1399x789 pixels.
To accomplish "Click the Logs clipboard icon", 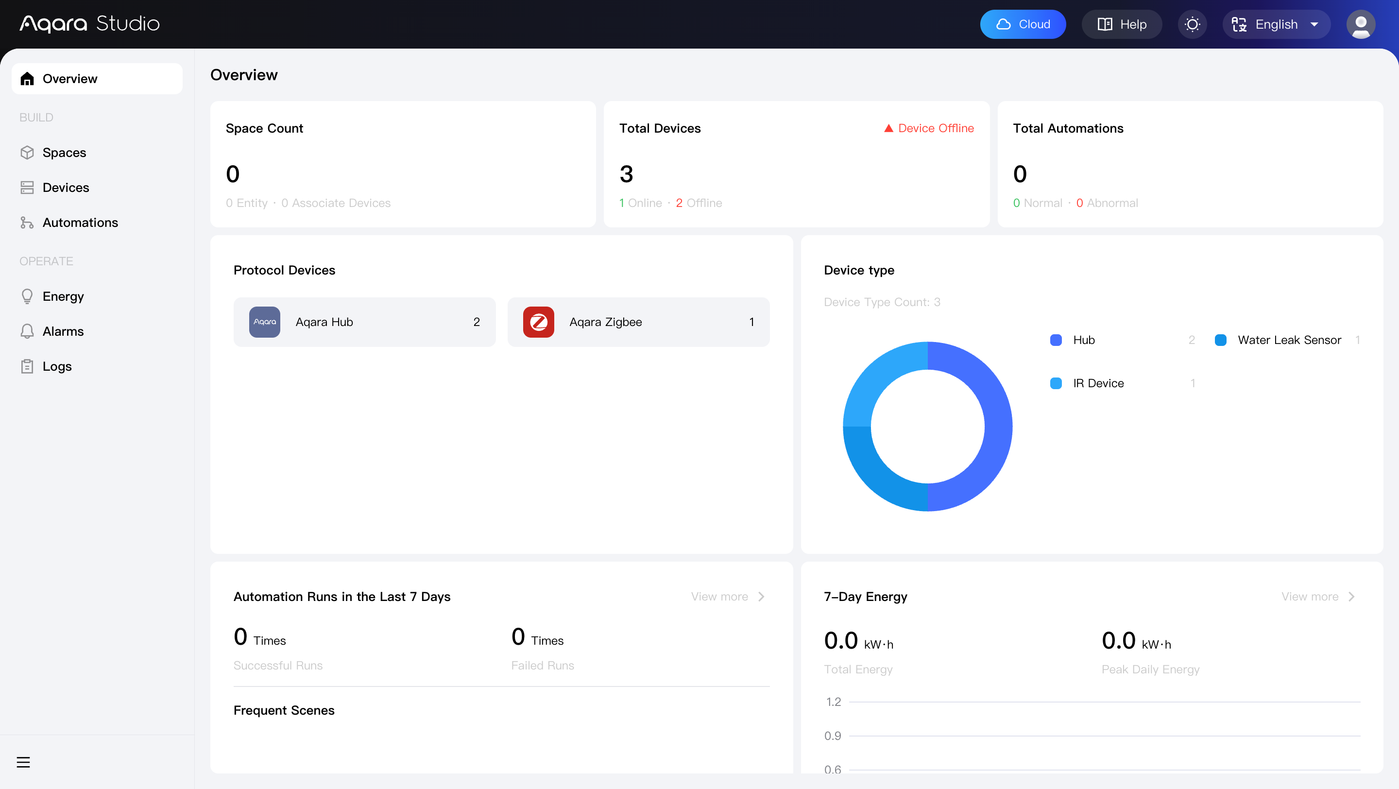I will pos(27,366).
